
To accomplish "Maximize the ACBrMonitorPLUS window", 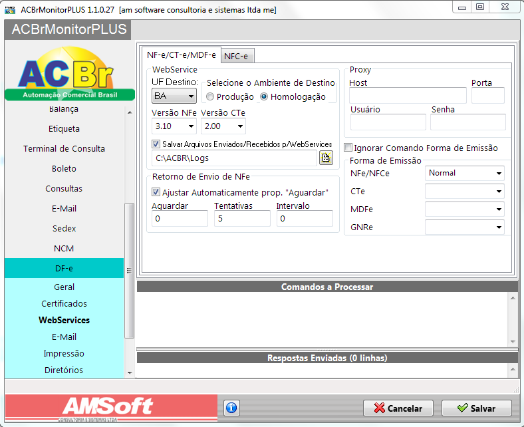I will click(x=480, y=7).
